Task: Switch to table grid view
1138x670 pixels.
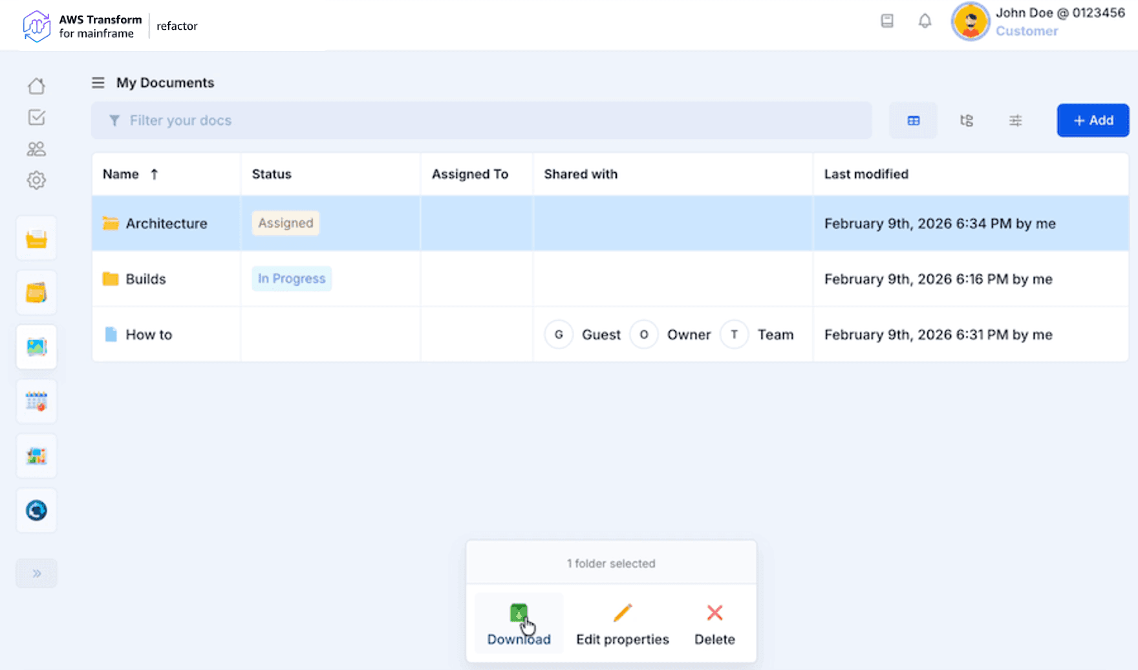Action: tap(913, 120)
